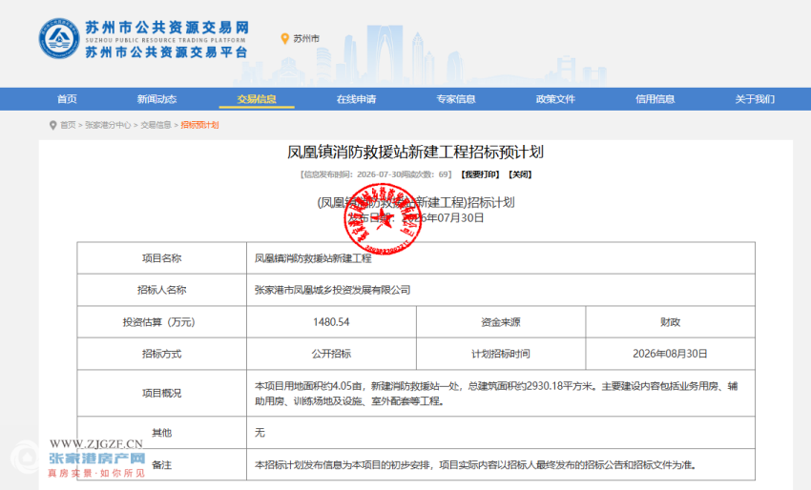Open the 交易信息 navigation tab
This screenshot has height=490, width=811.
257,99
